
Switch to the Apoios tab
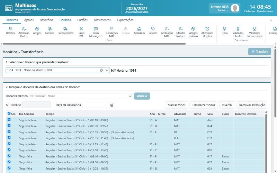tap(29, 20)
